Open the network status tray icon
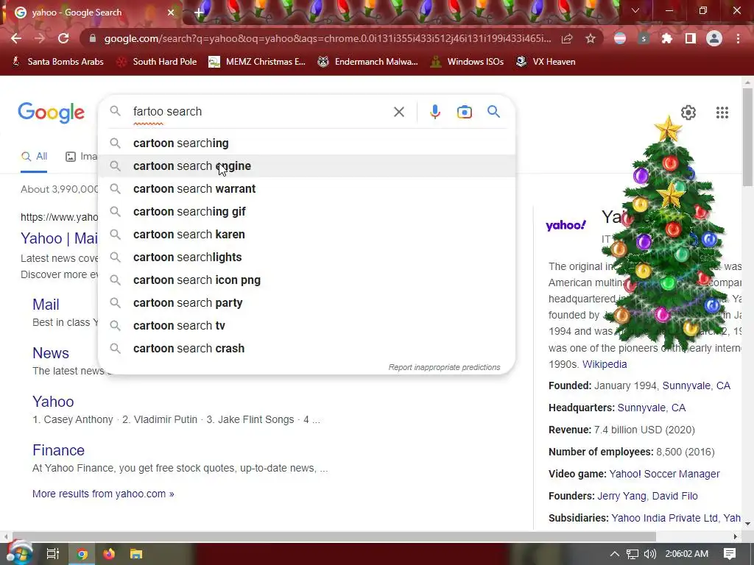 [x=633, y=554]
